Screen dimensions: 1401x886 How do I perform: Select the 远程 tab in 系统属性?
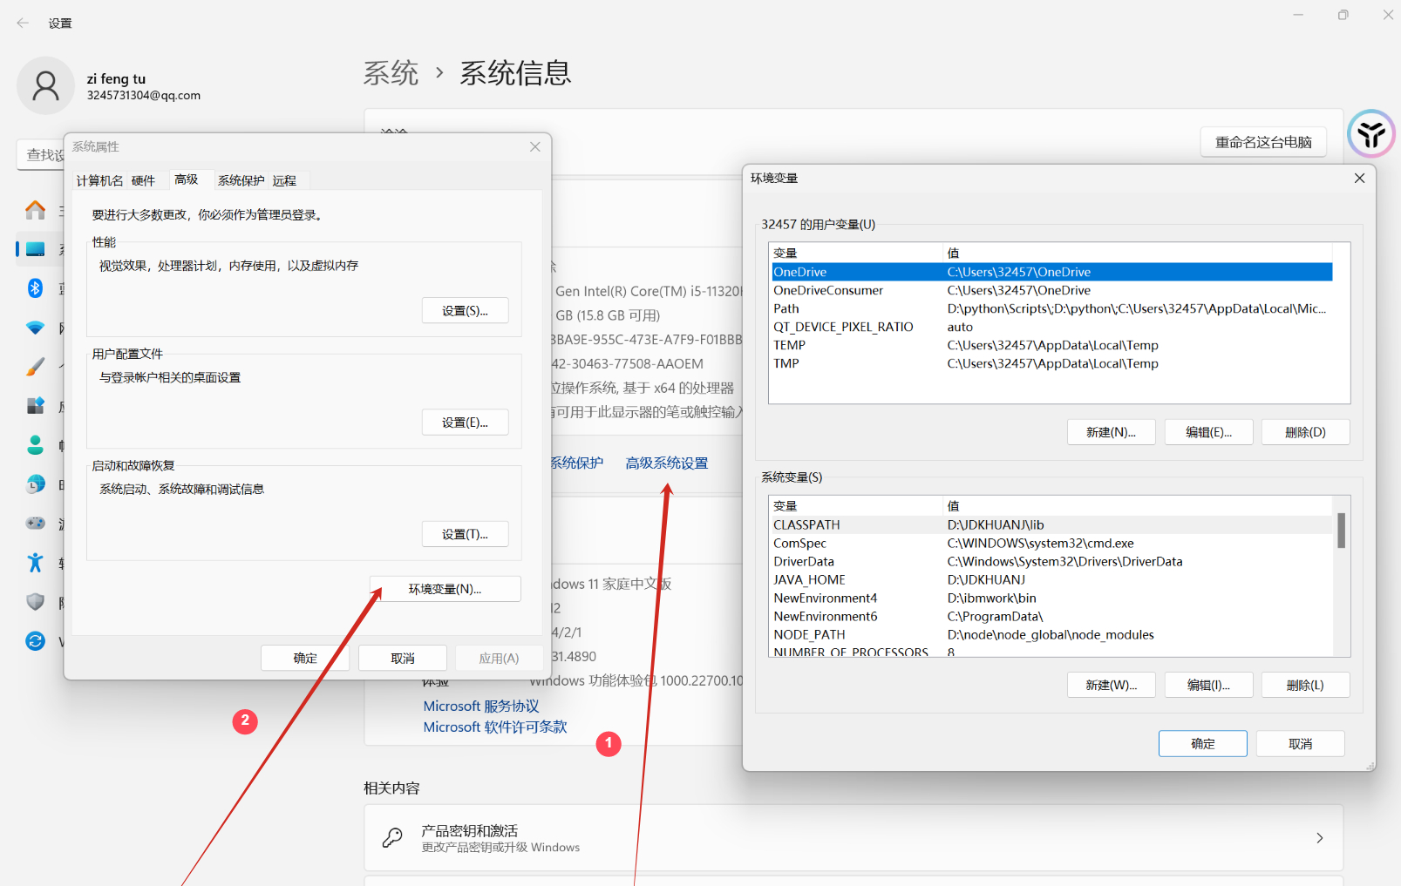[x=285, y=180]
